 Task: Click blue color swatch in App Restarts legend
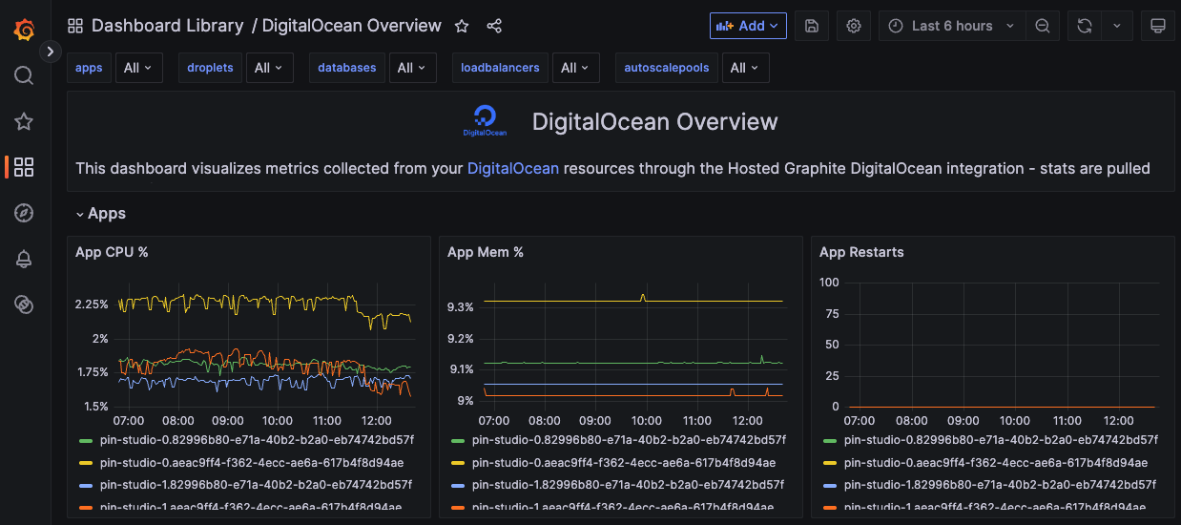(x=830, y=485)
